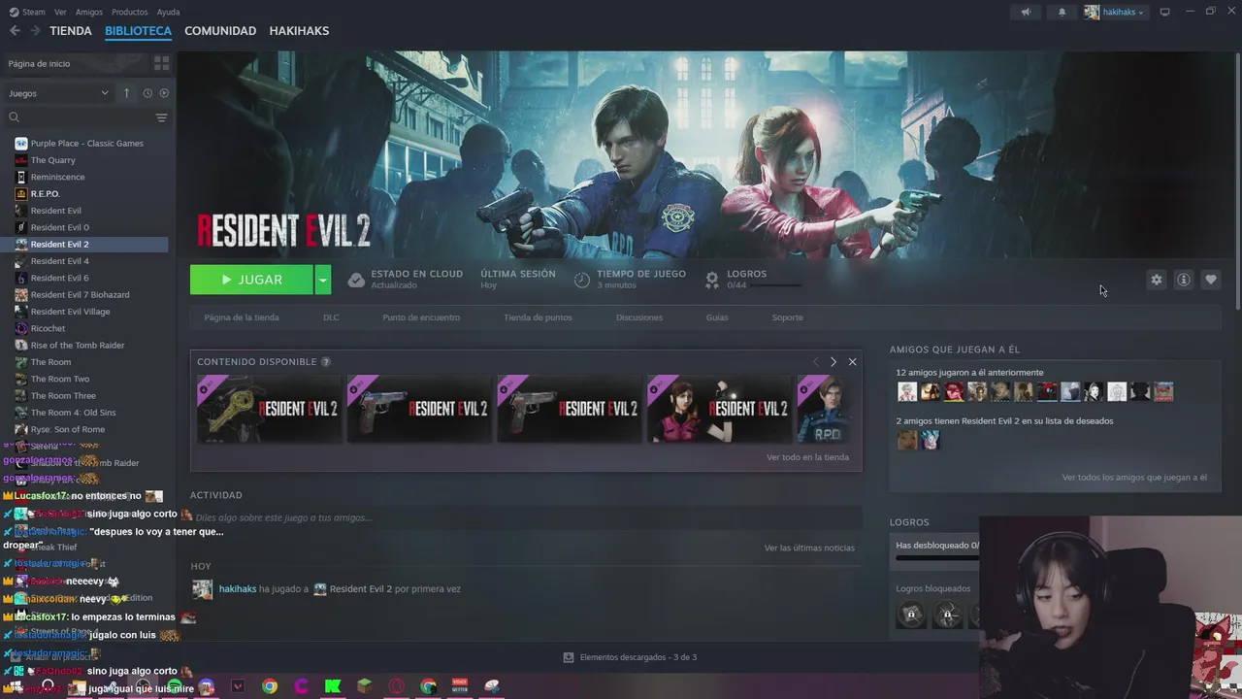Switch to the COMUNIDAD tab
1242x699 pixels.
point(220,31)
